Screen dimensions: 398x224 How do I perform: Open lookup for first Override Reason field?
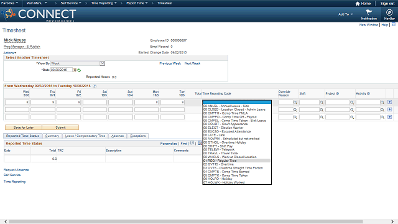[295, 103]
